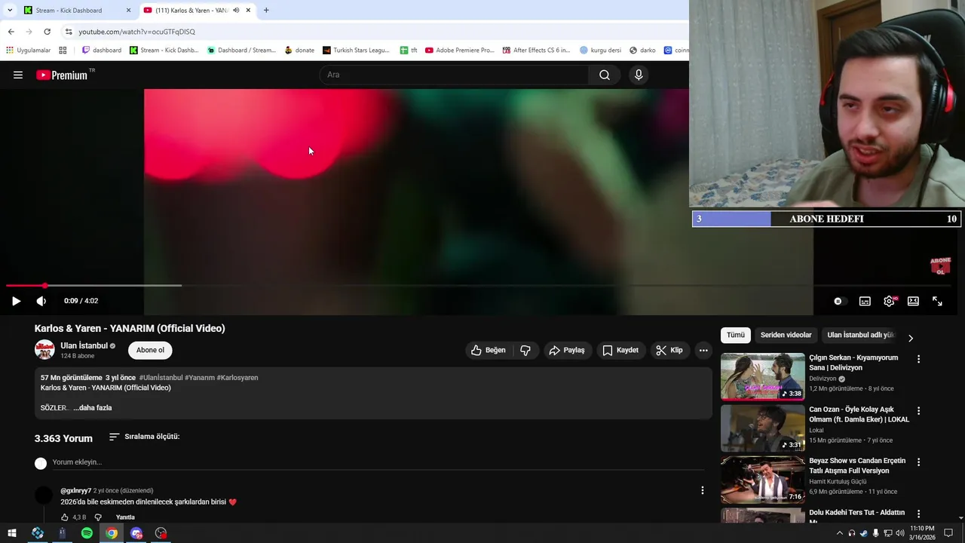Click the search magnifier button
The image size is (965, 543).
point(605,75)
